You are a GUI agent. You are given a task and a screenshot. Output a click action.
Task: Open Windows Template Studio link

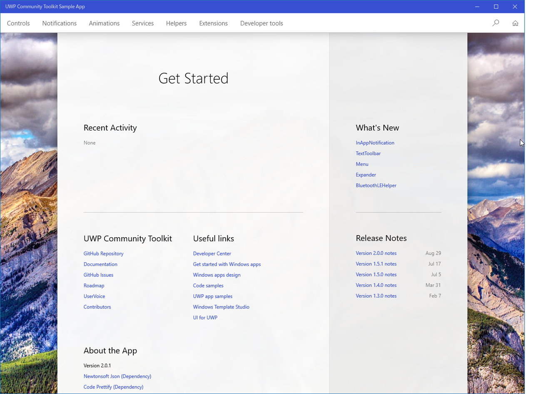(x=221, y=307)
